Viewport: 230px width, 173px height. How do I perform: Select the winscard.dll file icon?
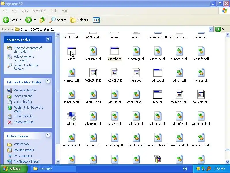click(x=179, y=51)
